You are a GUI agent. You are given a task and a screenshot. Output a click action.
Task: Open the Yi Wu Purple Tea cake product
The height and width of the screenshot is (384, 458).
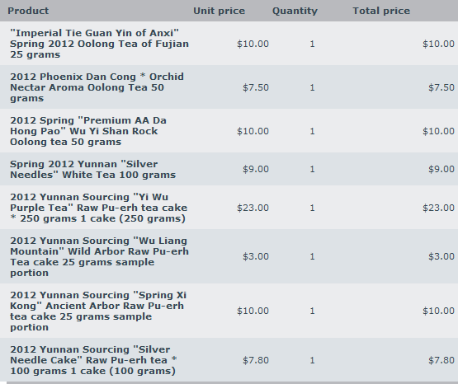pyautogui.click(x=99, y=208)
